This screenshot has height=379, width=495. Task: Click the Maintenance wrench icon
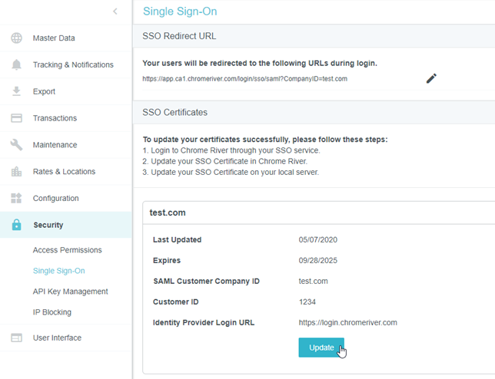(16, 145)
